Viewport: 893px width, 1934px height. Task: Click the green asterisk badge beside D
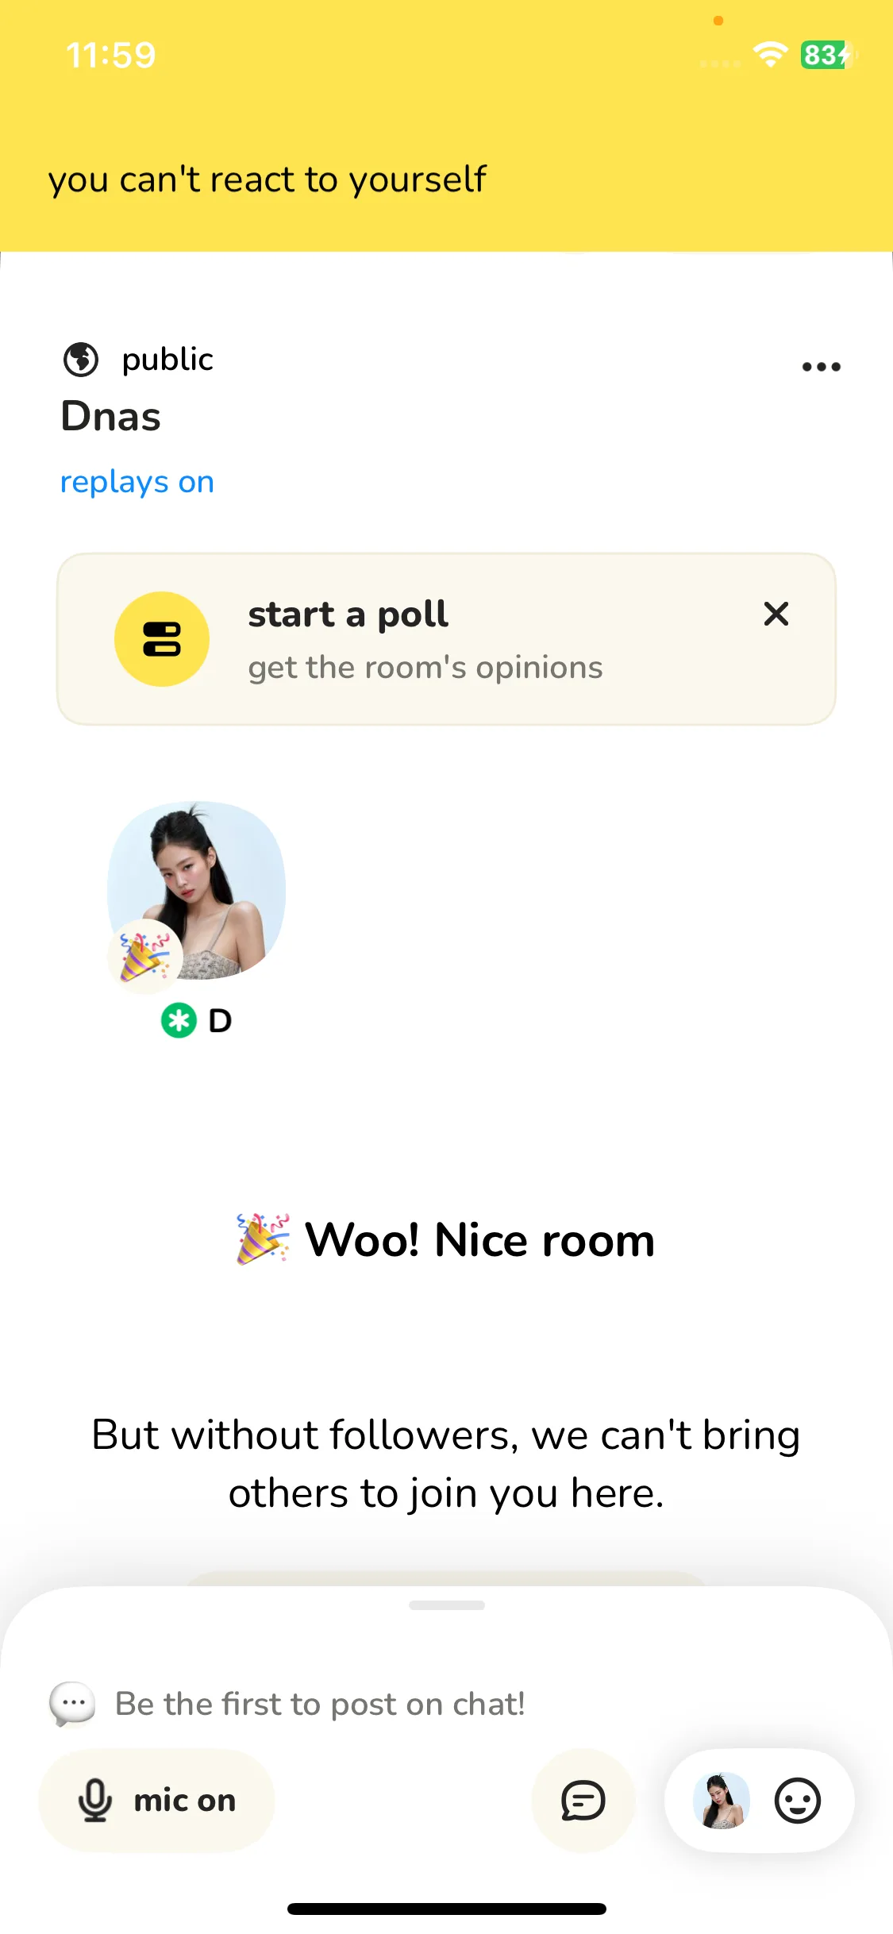click(179, 1020)
